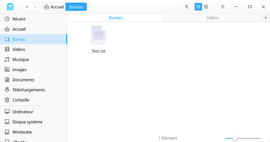Maximize the file manager window
Screen dimensions: 270x142
pos(250,7)
